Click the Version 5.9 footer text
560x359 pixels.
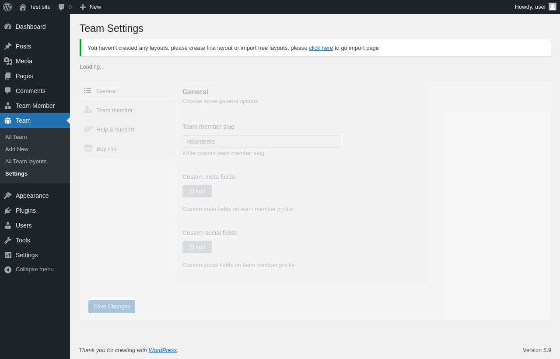point(537,350)
